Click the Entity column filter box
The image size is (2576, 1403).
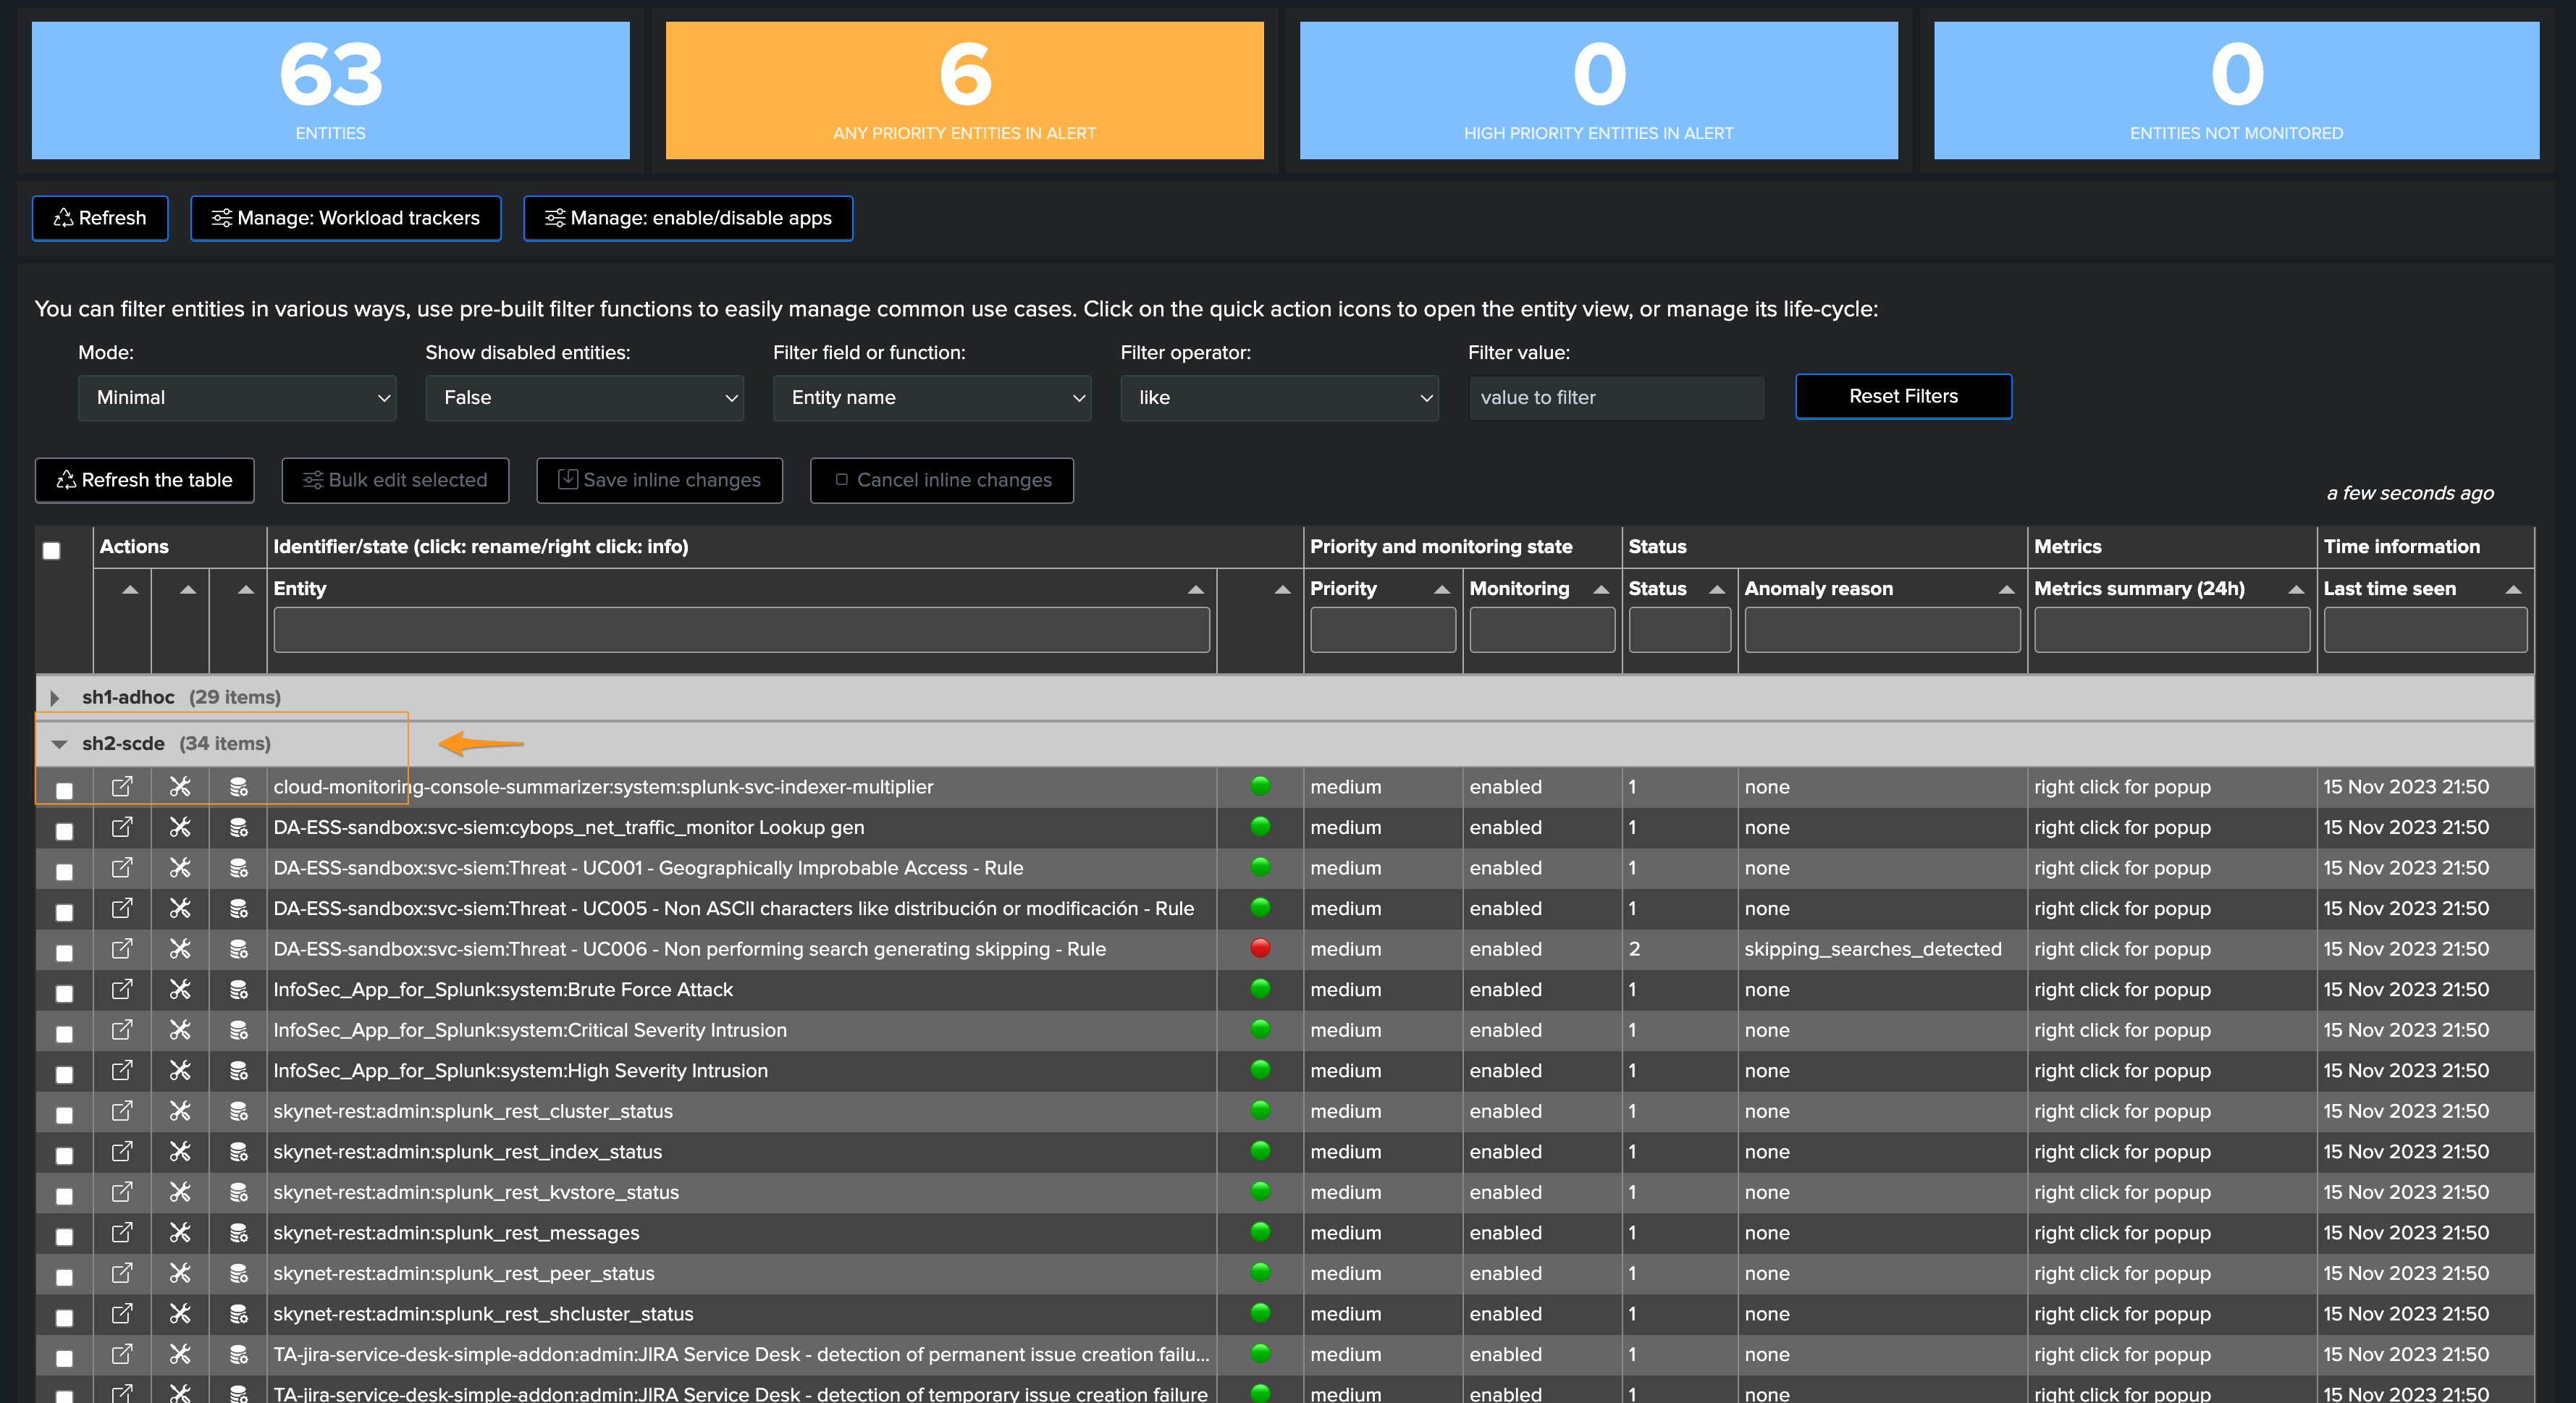(x=741, y=630)
